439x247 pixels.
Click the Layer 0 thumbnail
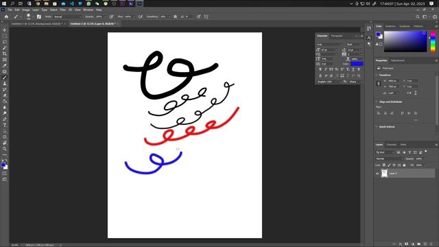pos(384,174)
